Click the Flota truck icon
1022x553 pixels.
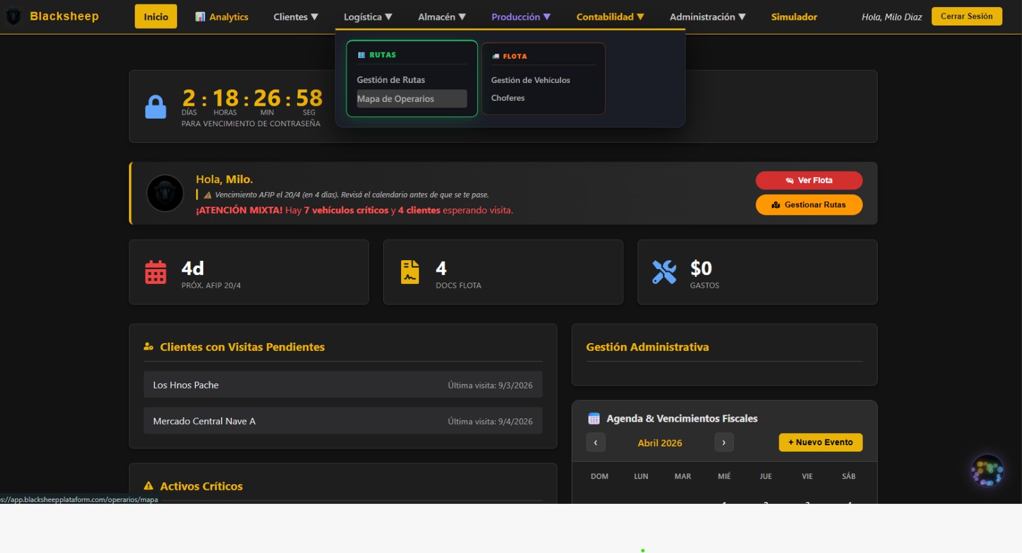(496, 56)
